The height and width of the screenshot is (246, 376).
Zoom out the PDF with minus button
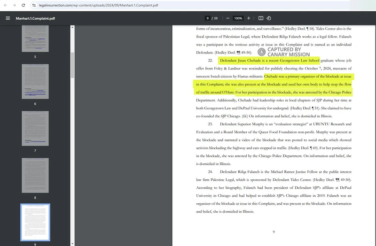coord(227,18)
